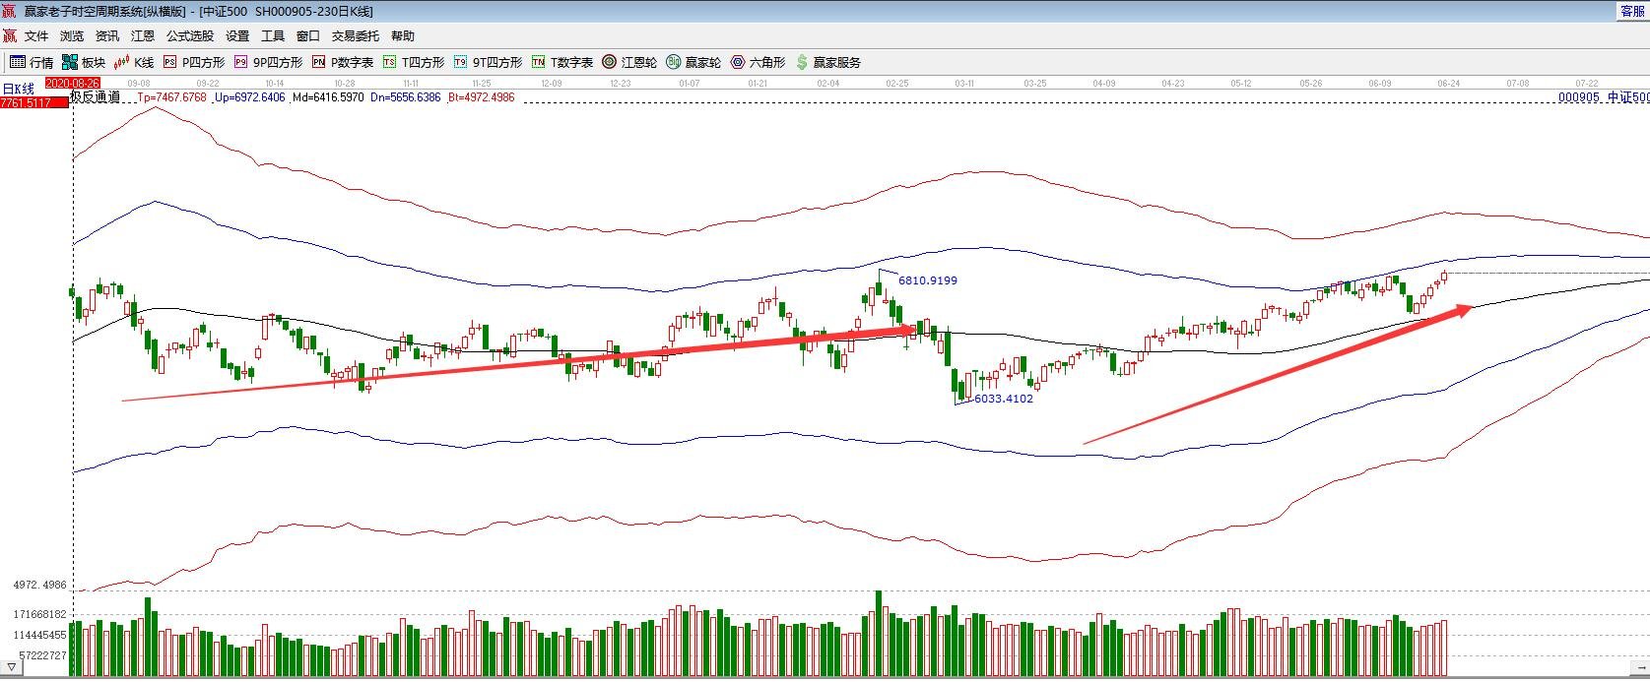Open the 赢家轮 wheel tool
The width and height of the screenshot is (1650, 682).
(x=693, y=62)
